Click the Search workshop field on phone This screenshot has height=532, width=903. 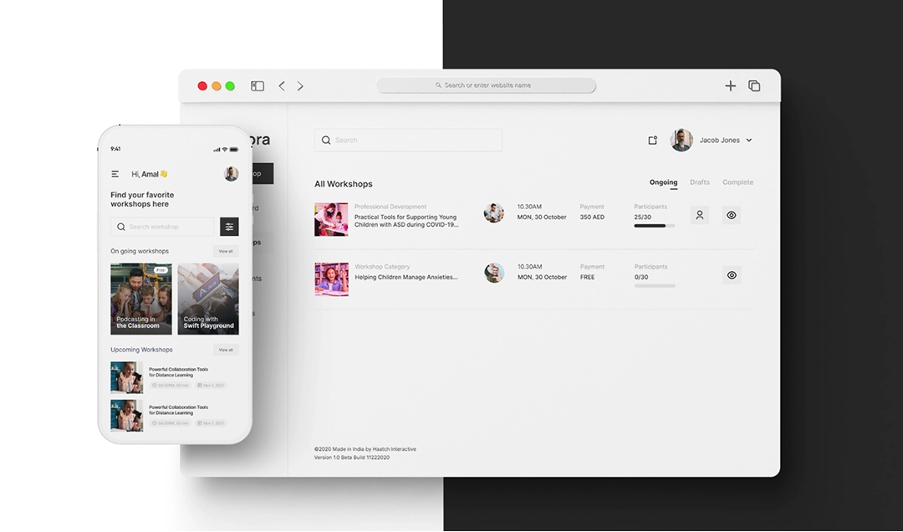point(162,227)
